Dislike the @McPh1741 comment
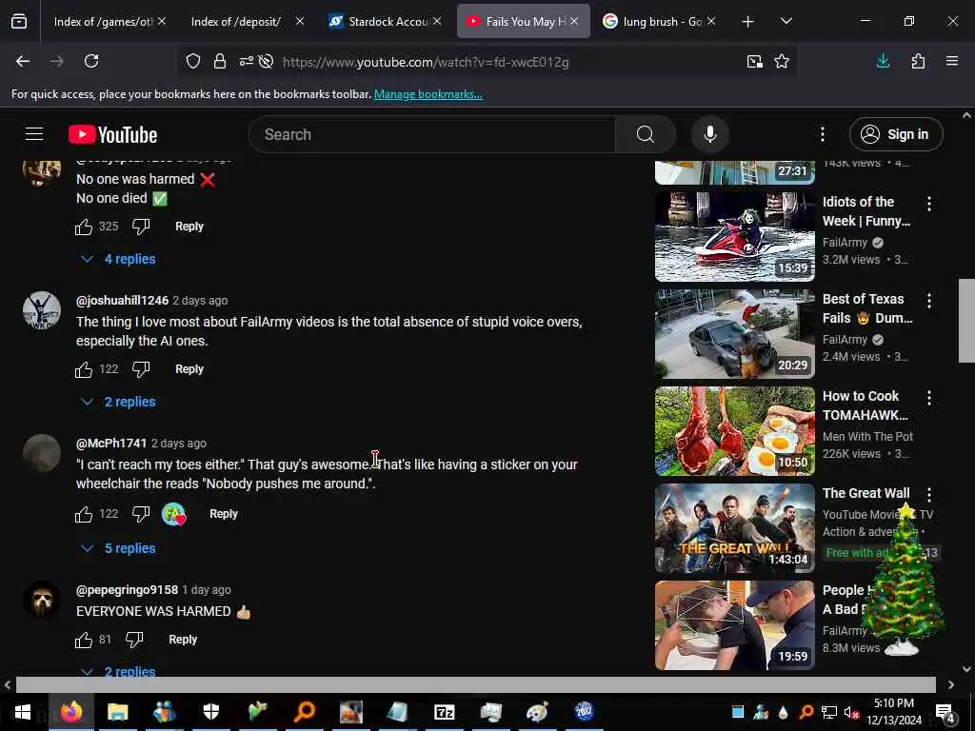Screen dimensions: 975x731 (141, 515)
